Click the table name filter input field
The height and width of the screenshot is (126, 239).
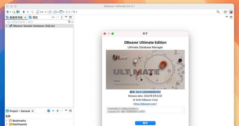click(36, 22)
